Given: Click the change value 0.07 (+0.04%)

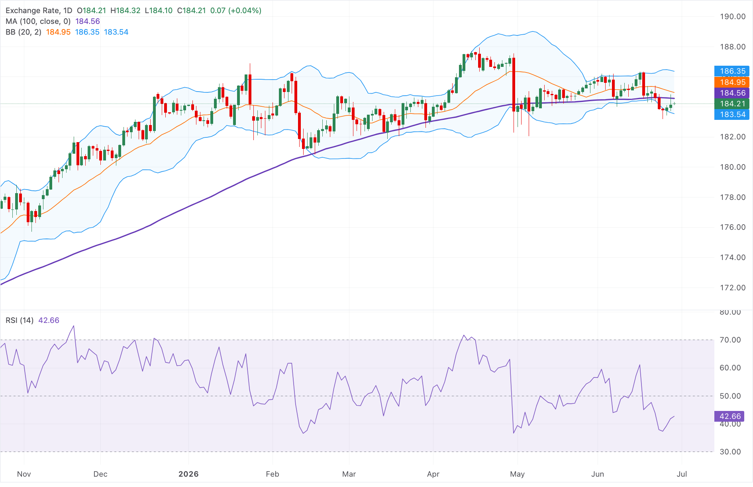Looking at the screenshot, I should tap(236, 11).
